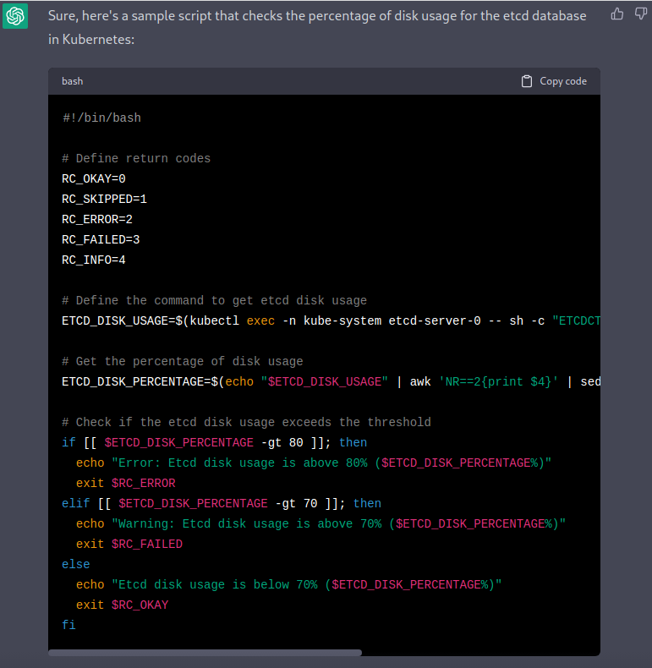Click the 'in Kubernetes:' text
Screen dimensions: 652x668
point(91,39)
